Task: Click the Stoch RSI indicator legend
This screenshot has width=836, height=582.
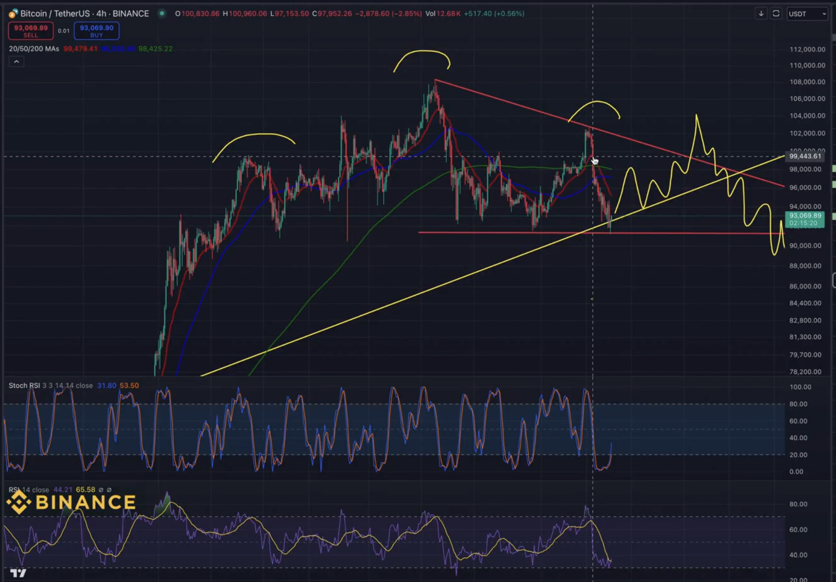Action: 24,386
